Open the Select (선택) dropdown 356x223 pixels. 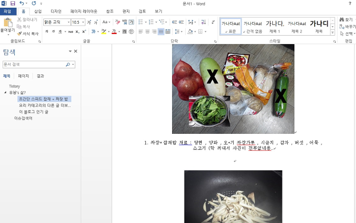pos(347,34)
